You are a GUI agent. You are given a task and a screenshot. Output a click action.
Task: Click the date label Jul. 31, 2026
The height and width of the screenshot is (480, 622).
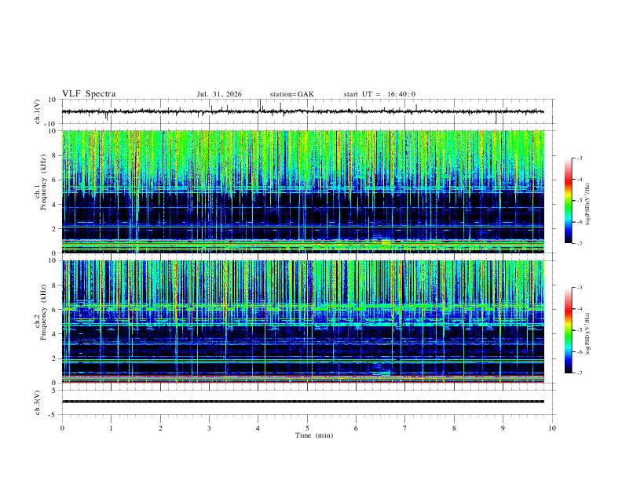point(219,94)
